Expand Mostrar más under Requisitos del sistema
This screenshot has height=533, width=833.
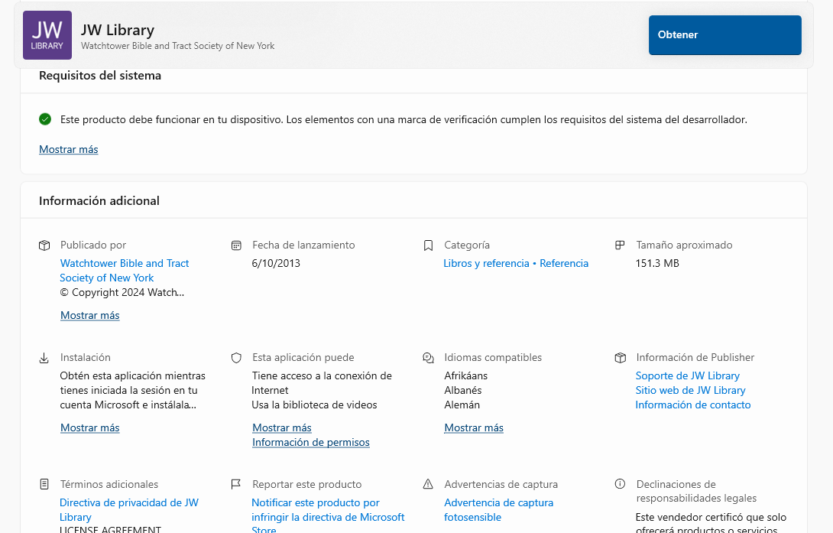click(x=69, y=149)
